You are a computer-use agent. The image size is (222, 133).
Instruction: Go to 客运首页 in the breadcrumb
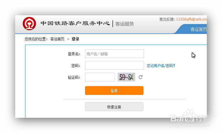[57, 39]
